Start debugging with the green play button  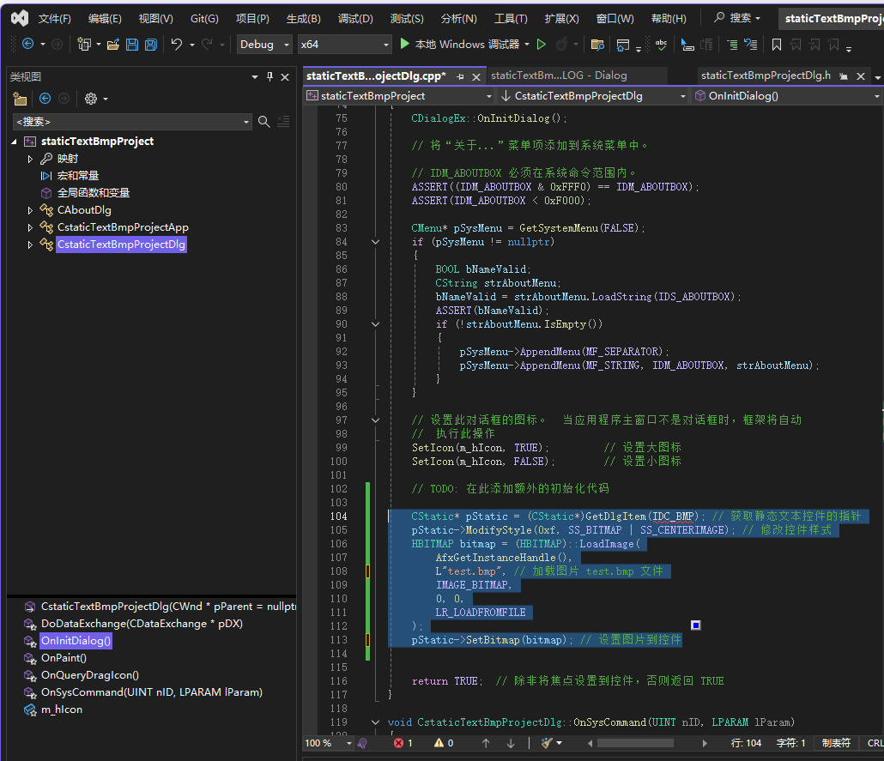(x=405, y=44)
